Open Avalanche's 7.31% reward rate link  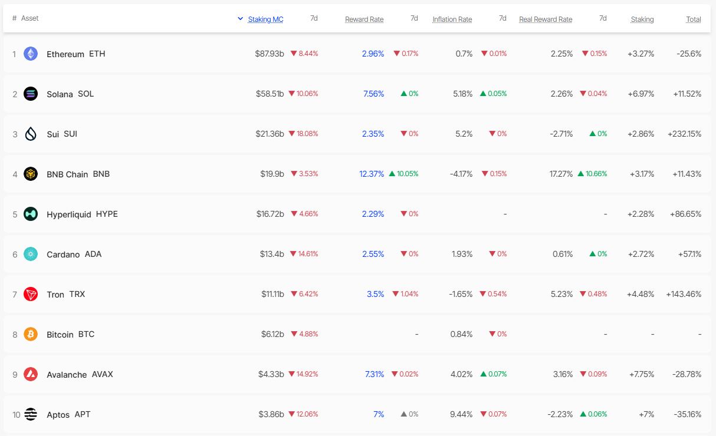click(x=375, y=374)
